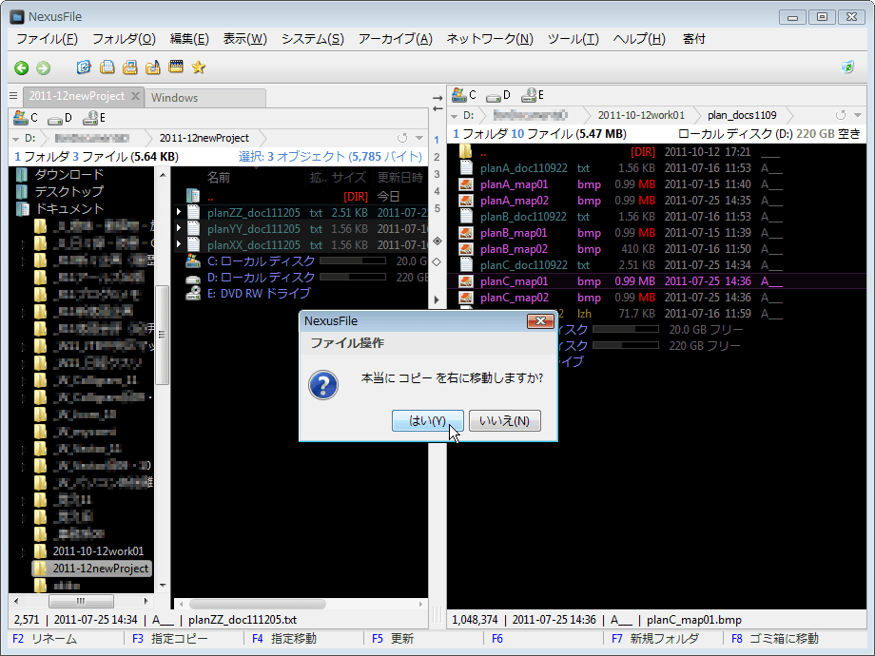Switch left pane to drive D
Image resolution: width=875 pixels, height=656 pixels.
60,118
